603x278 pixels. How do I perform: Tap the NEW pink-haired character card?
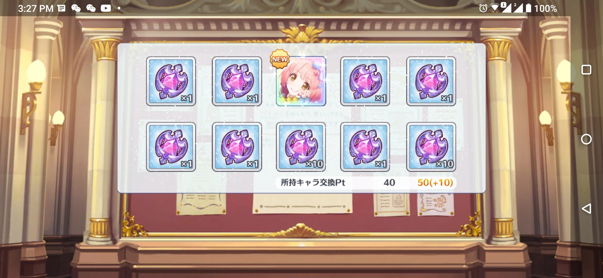(301, 81)
